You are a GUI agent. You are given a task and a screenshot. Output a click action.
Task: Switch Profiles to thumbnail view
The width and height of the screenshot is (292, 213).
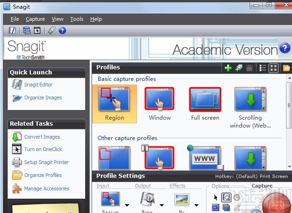click(x=273, y=68)
